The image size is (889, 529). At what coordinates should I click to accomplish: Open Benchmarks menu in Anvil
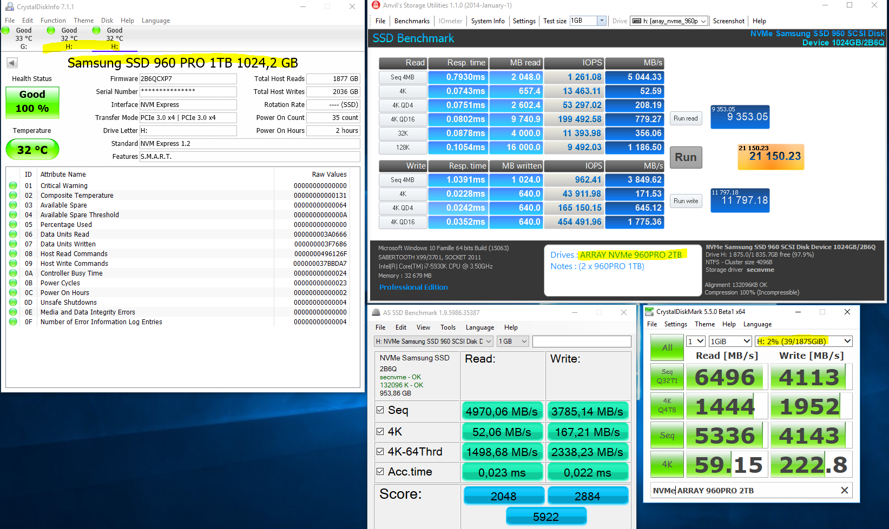[x=412, y=21]
